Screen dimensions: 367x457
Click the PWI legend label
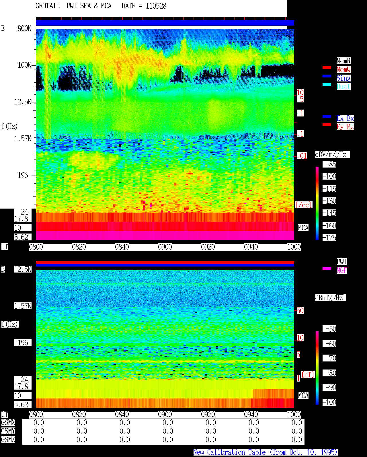click(342, 262)
